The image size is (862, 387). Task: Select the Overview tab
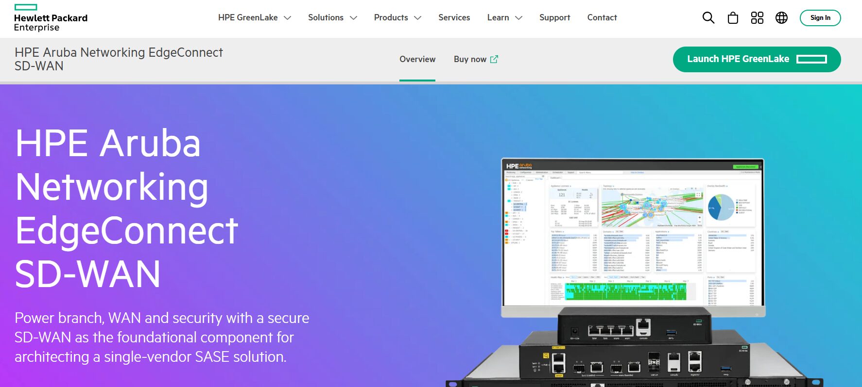(x=417, y=59)
